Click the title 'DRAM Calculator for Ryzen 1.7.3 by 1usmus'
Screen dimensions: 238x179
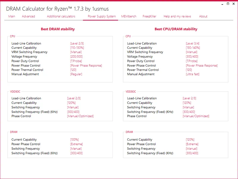[57, 9]
